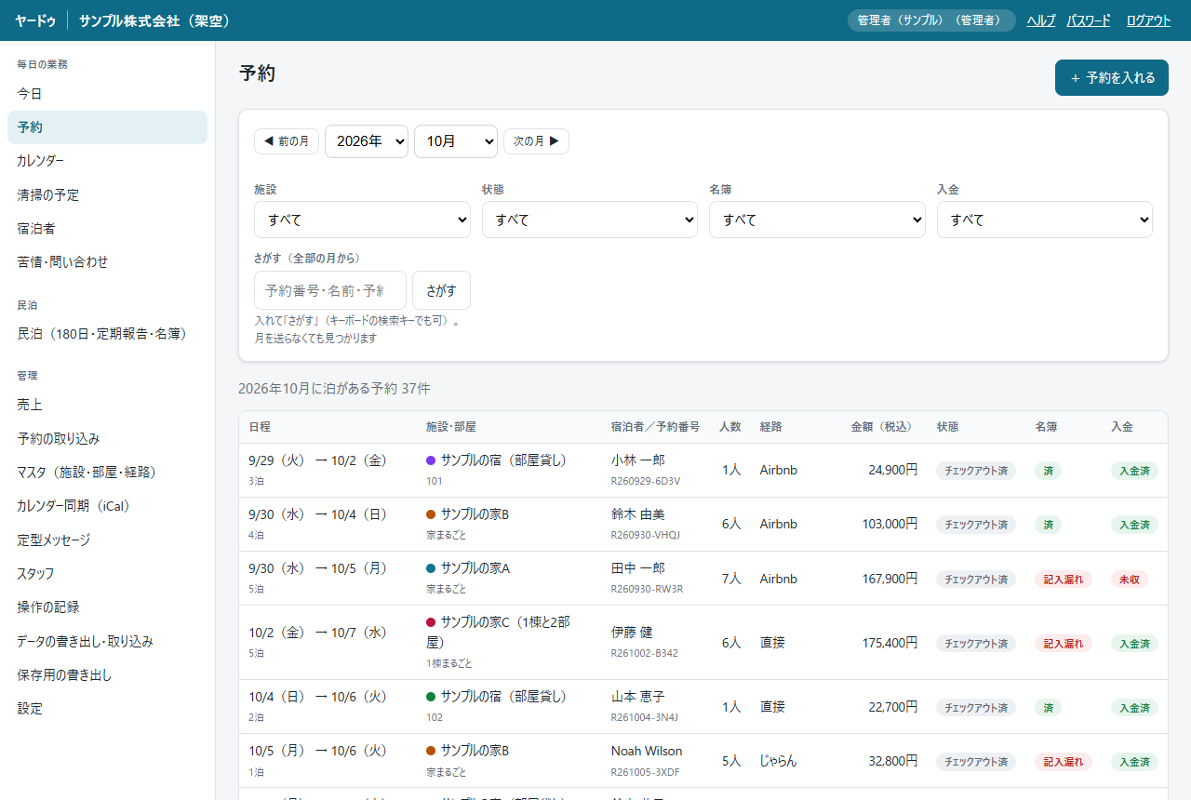This screenshot has height=800, width=1191.
Task: Click the 未収 badge for 田中 一郎
Action: click(1129, 579)
